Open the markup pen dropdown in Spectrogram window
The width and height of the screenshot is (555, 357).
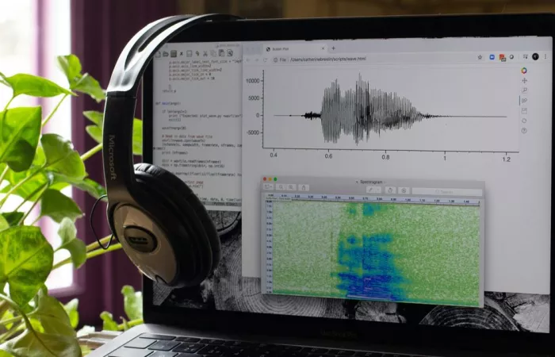click(x=373, y=190)
